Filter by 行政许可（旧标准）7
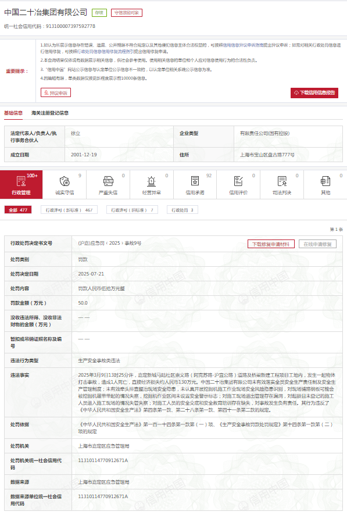The height and width of the screenshot is (515, 347). coord(132,210)
